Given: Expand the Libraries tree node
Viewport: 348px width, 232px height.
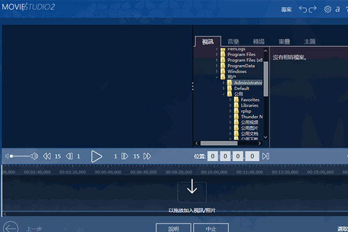Looking at the screenshot, I should (x=230, y=106).
